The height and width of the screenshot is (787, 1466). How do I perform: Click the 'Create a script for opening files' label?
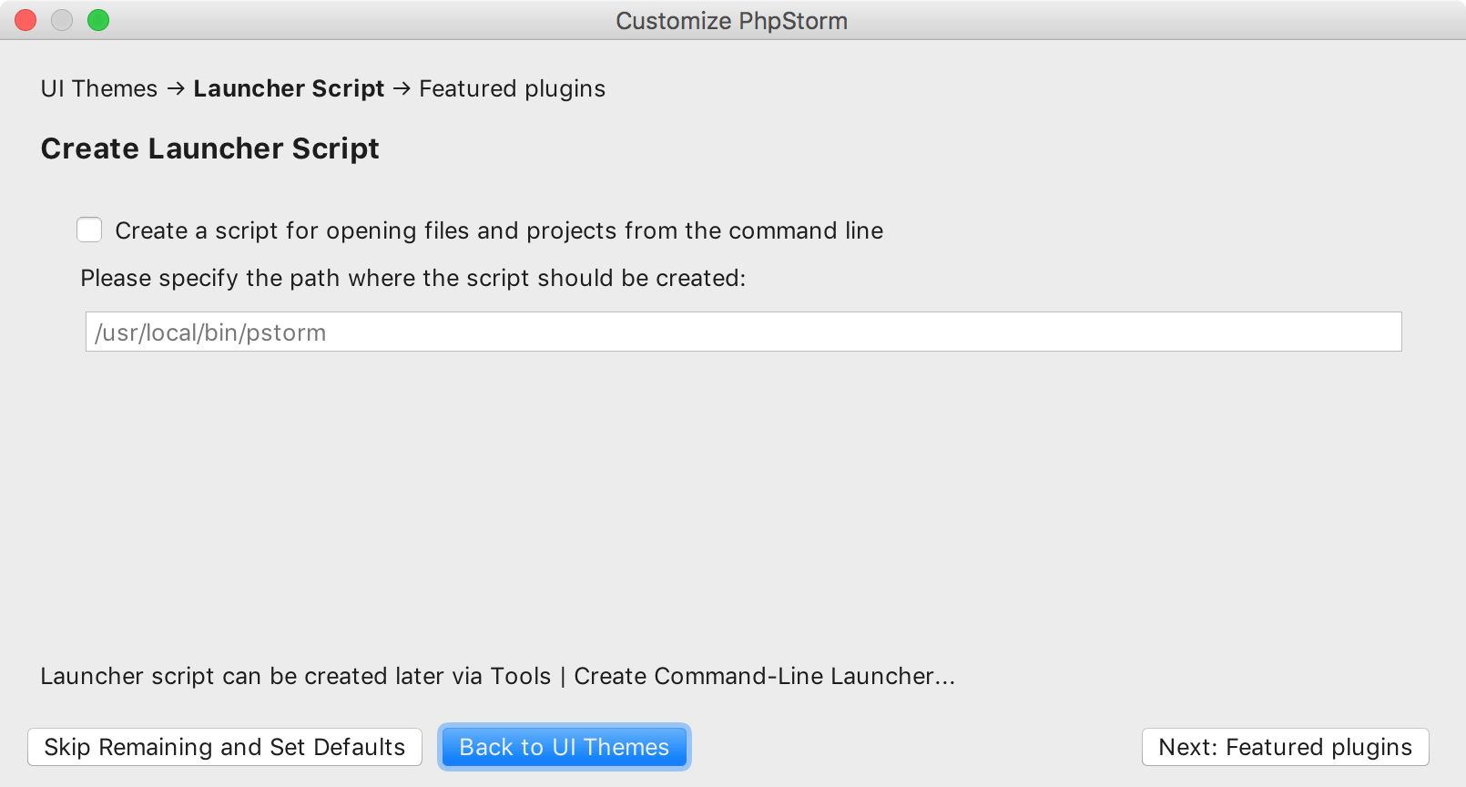pos(498,230)
